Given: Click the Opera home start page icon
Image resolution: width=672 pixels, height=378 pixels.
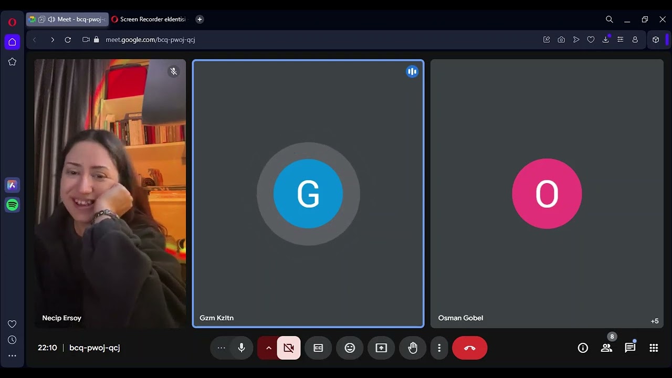Looking at the screenshot, I should coord(12,42).
